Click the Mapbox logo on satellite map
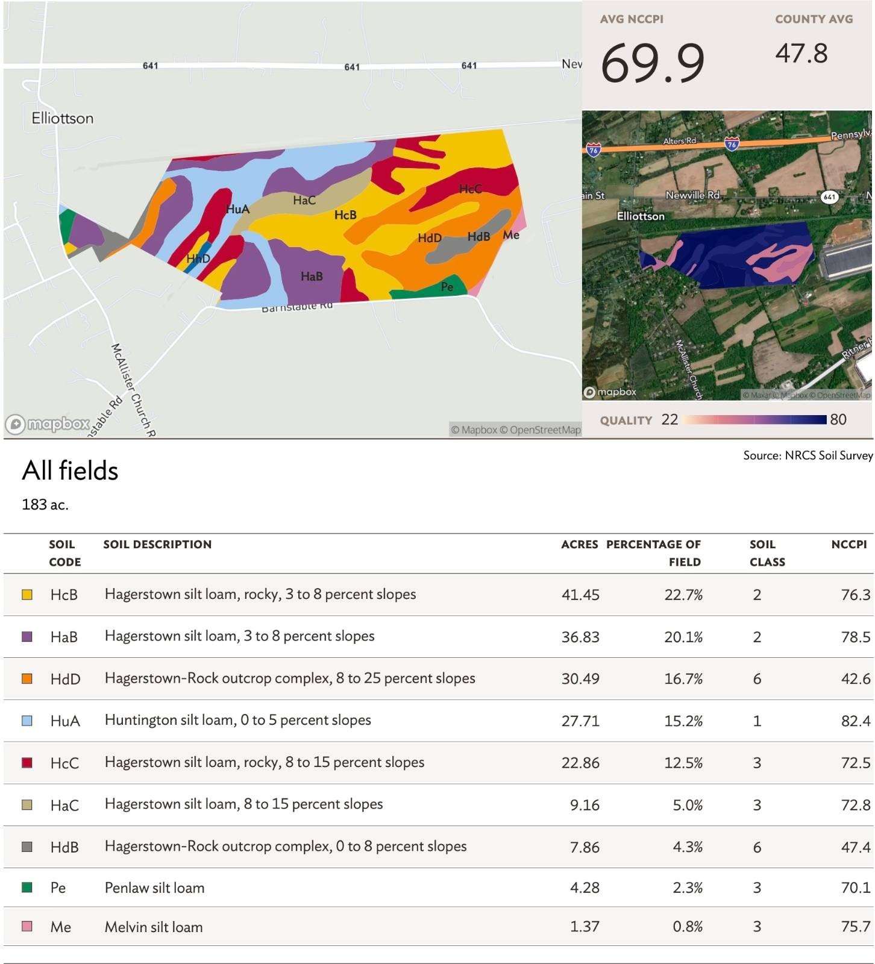 (610, 392)
